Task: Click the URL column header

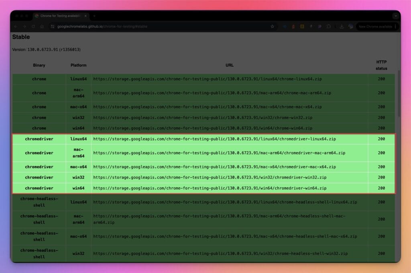Action: 229,65
